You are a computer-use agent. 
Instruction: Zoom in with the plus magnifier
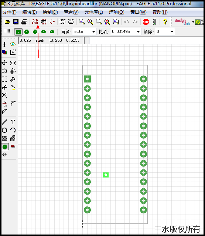tap(90, 22)
